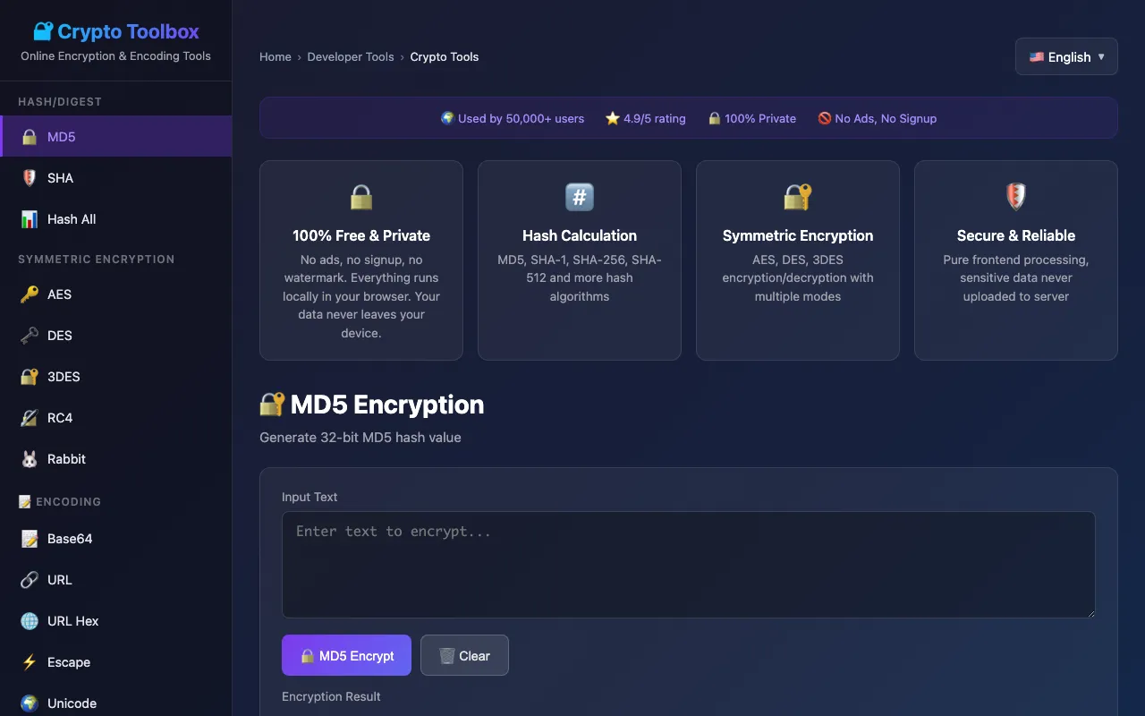Select URL encoding in sidebar
Image resolution: width=1145 pixels, height=716 pixels.
[116, 580]
